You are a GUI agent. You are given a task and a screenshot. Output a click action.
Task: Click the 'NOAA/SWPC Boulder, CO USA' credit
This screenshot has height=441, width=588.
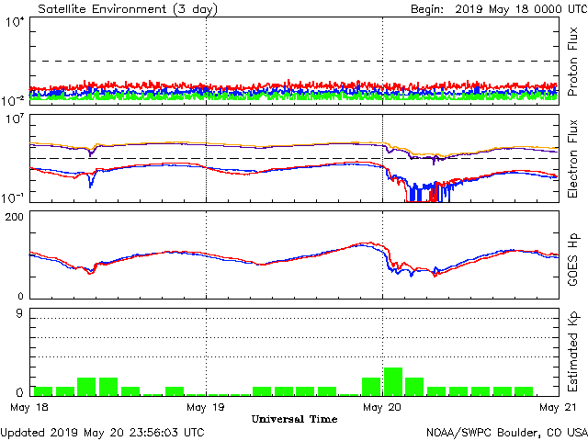click(507, 433)
